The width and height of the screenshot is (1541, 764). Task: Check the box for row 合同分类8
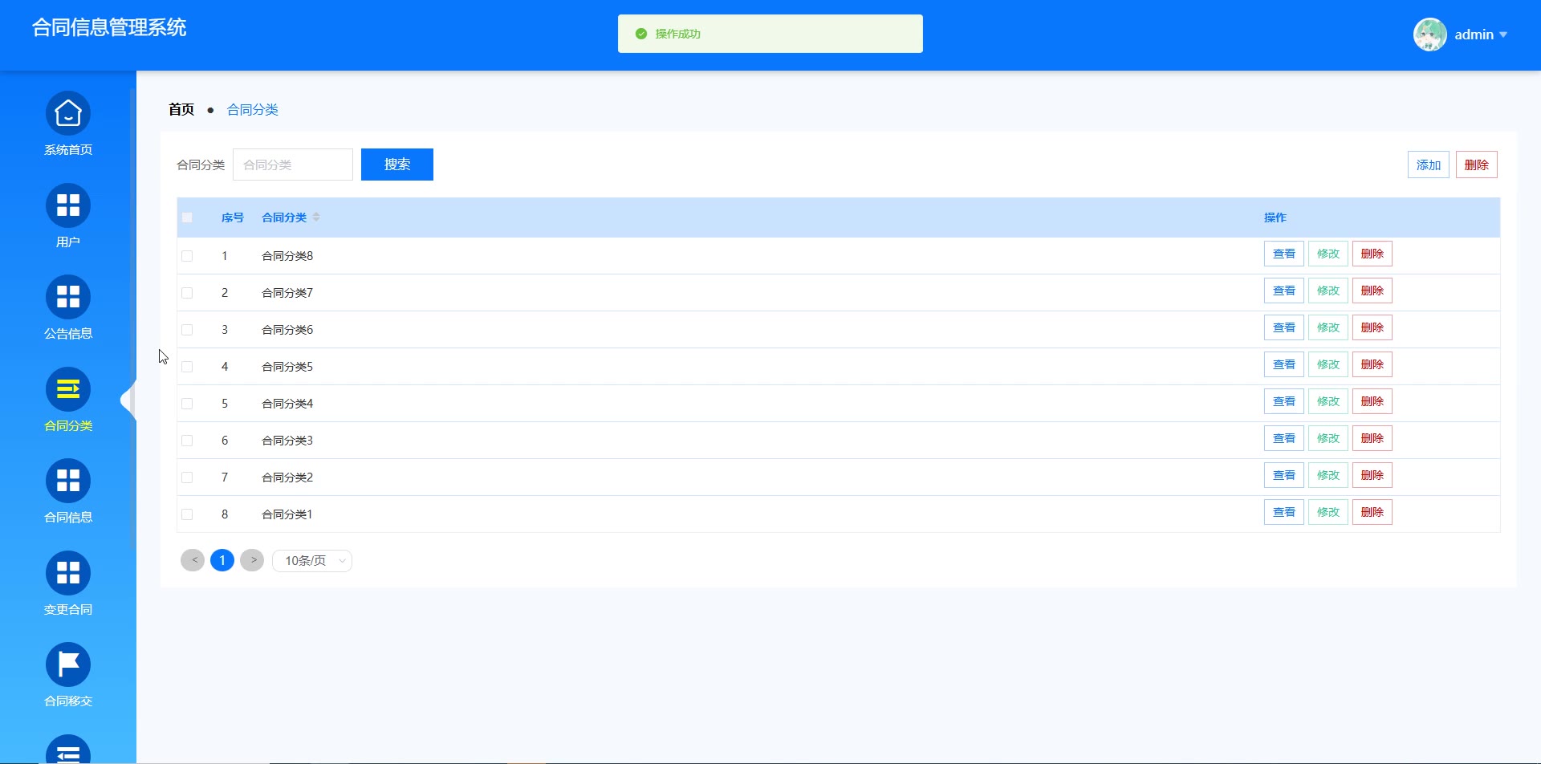pyautogui.click(x=187, y=256)
